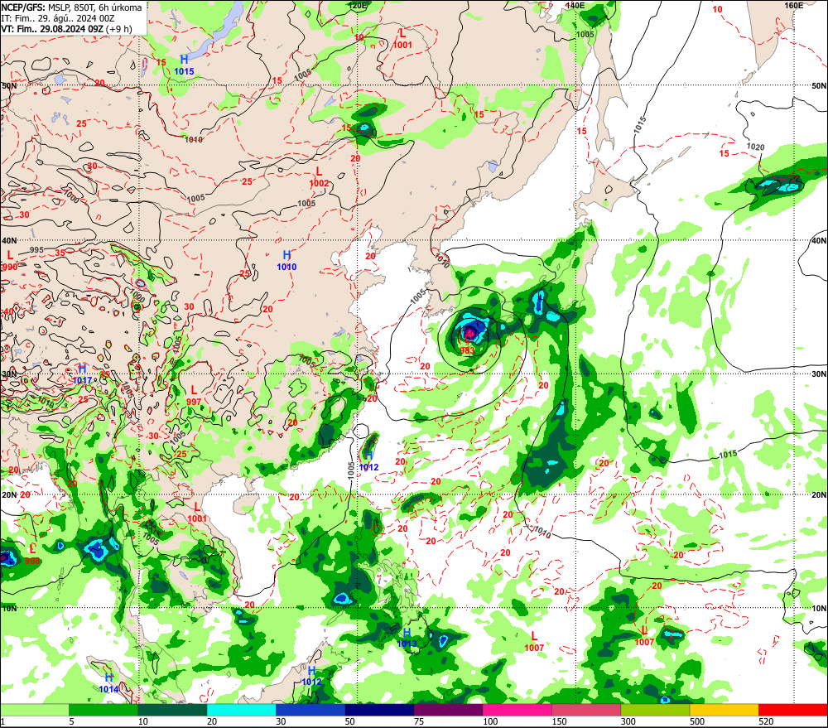This screenshot has width=828, height=728.
Task: Click the 35 isotherm label near 40N
Action: [x=60, y=253]
